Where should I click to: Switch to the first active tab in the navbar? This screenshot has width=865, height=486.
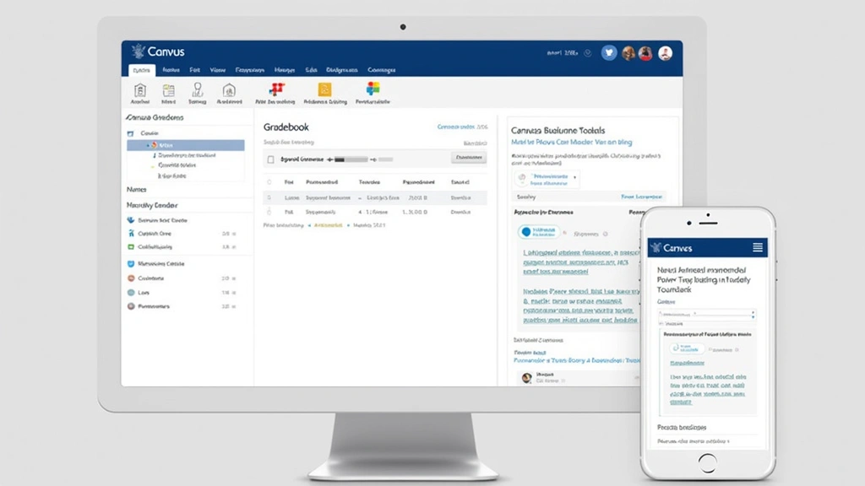click(141, 69)
